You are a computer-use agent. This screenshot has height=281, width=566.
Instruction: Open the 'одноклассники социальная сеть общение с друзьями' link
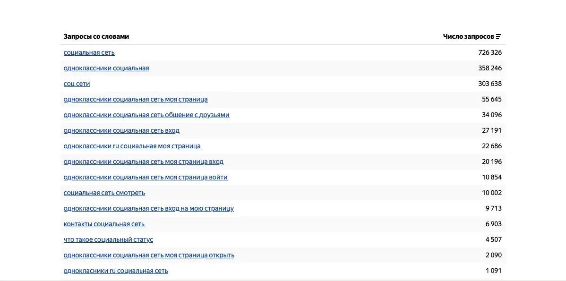(146, 115)
